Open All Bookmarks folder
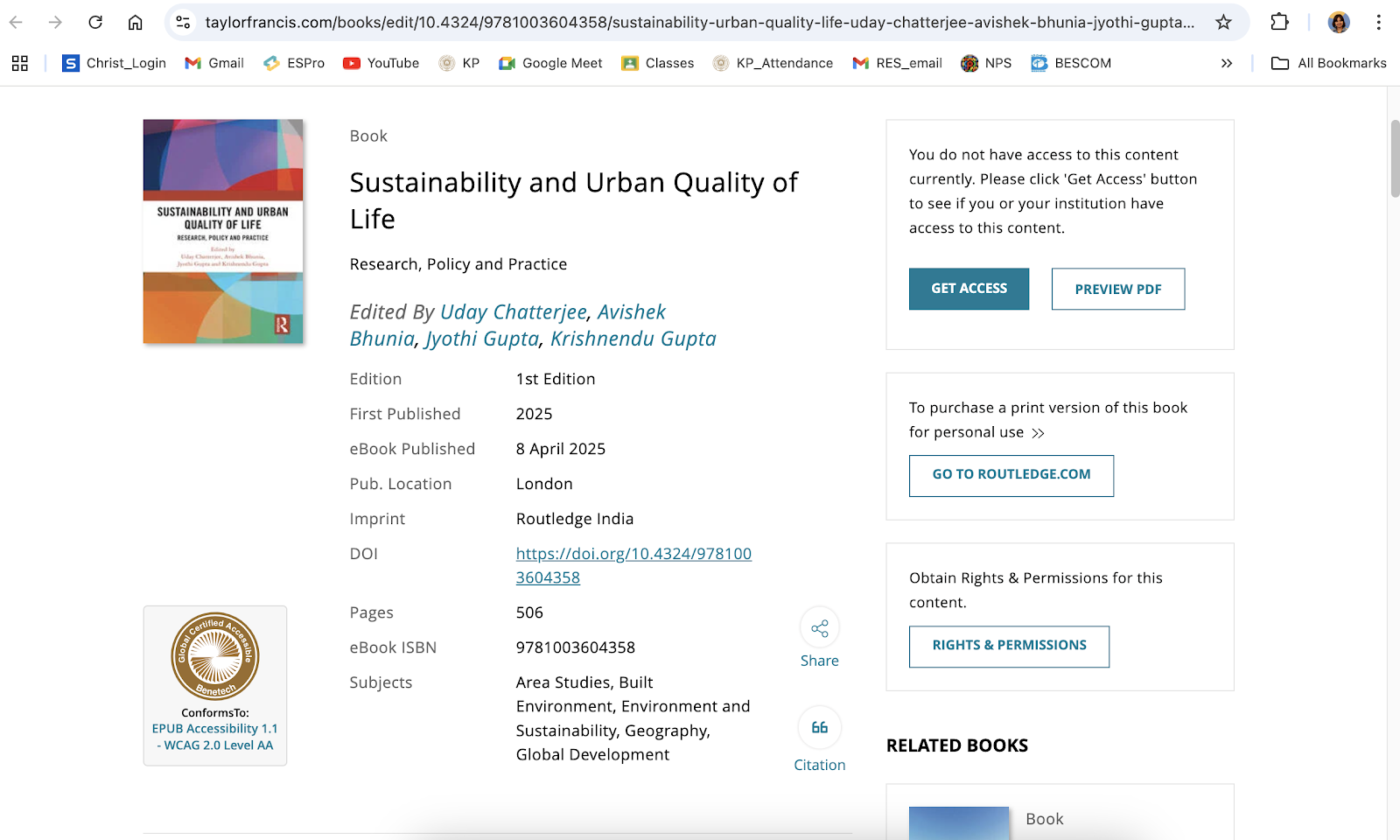Image resolution: width=1400 pixels, height=840 pixels. pyautogui.click(x=1328, y=63)
